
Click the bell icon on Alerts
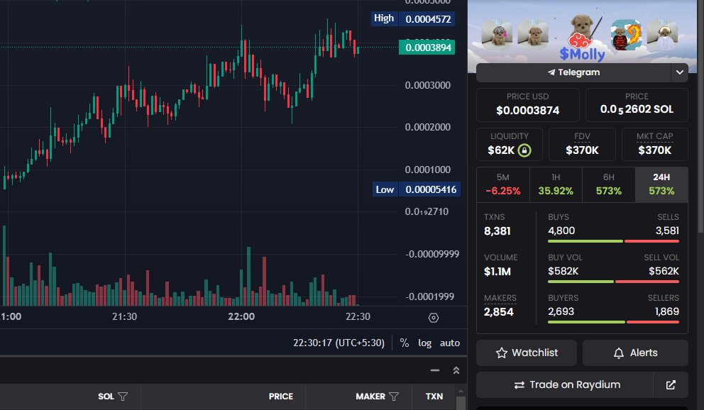point(619,353)
